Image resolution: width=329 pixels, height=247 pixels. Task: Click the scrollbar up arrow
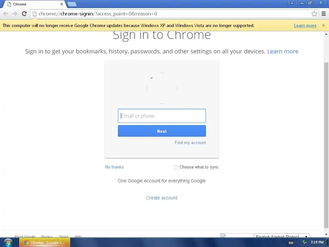[x=326, y=34]
